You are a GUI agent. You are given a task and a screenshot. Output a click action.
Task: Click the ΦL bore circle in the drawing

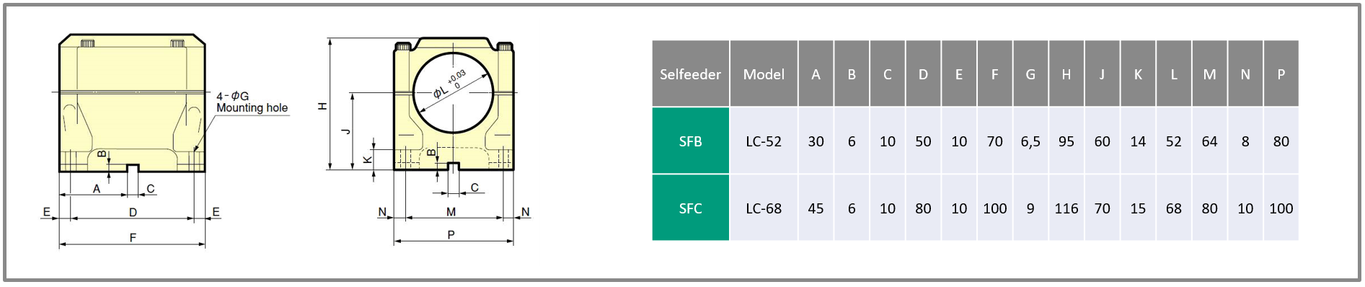(453, 93)
